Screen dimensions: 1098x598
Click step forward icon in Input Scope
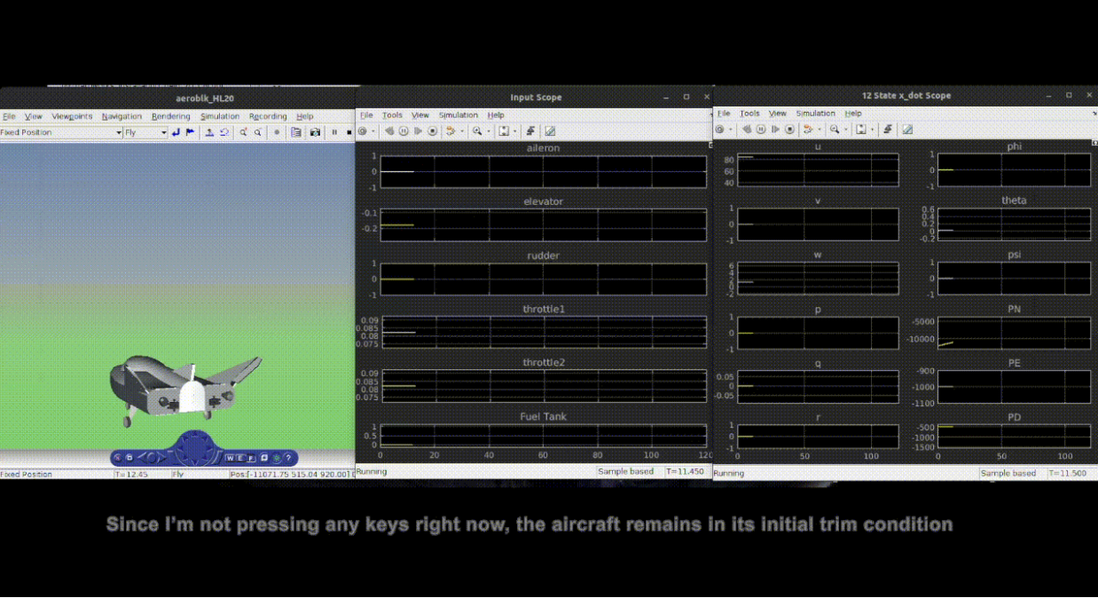[418, 131]
